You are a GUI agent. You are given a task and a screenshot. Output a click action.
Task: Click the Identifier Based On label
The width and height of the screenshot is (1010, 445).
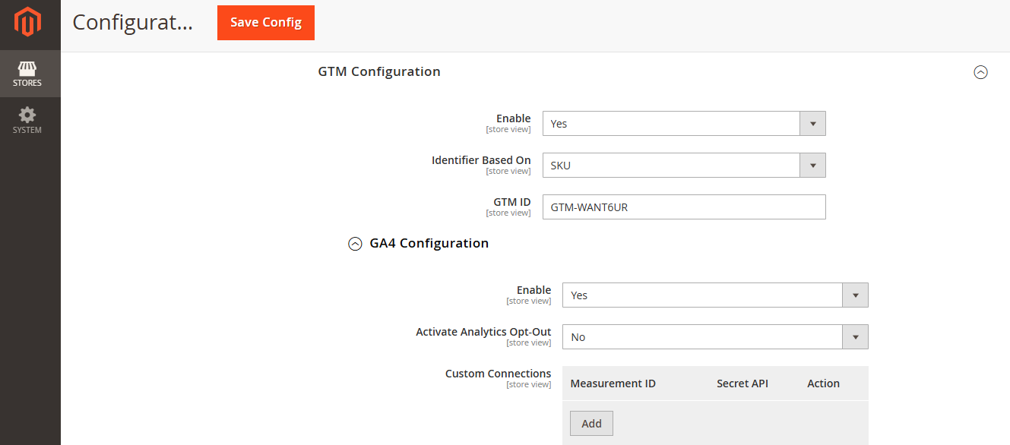click(481, 160)
